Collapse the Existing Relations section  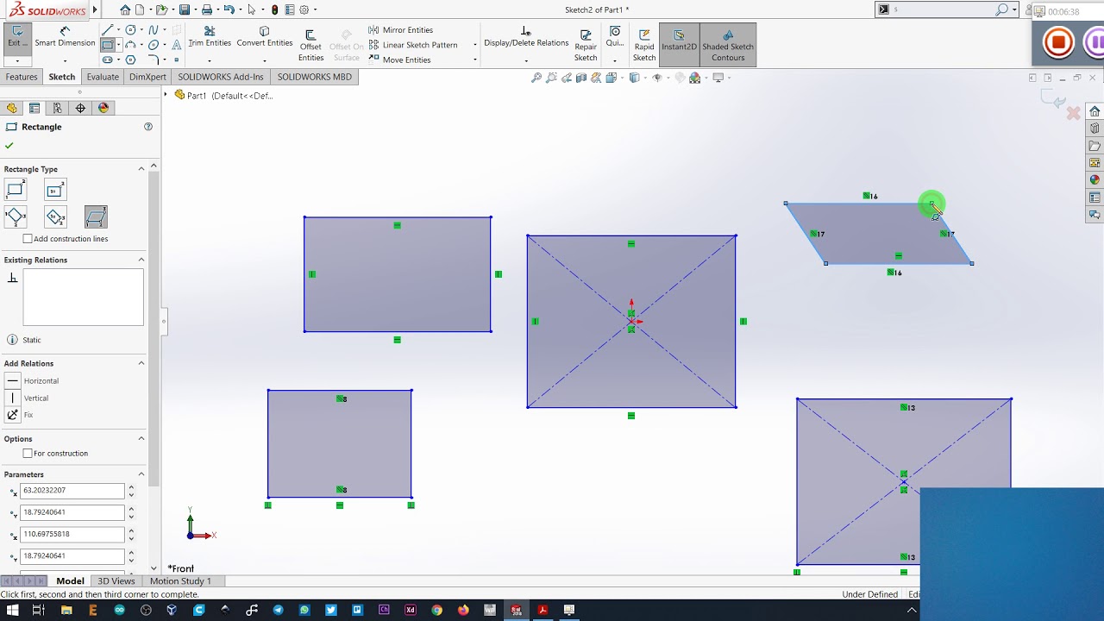pyautogui.click(x=141, y=260)
